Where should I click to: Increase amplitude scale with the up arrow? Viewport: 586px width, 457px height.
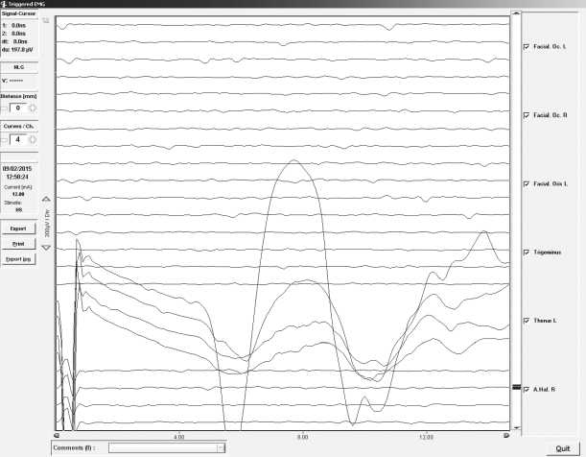[x=46, y=199]
